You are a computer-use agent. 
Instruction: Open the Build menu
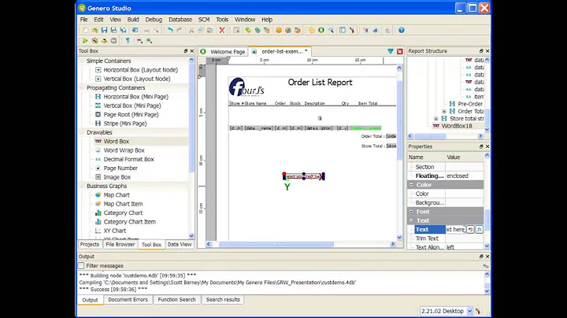(133, 20)
